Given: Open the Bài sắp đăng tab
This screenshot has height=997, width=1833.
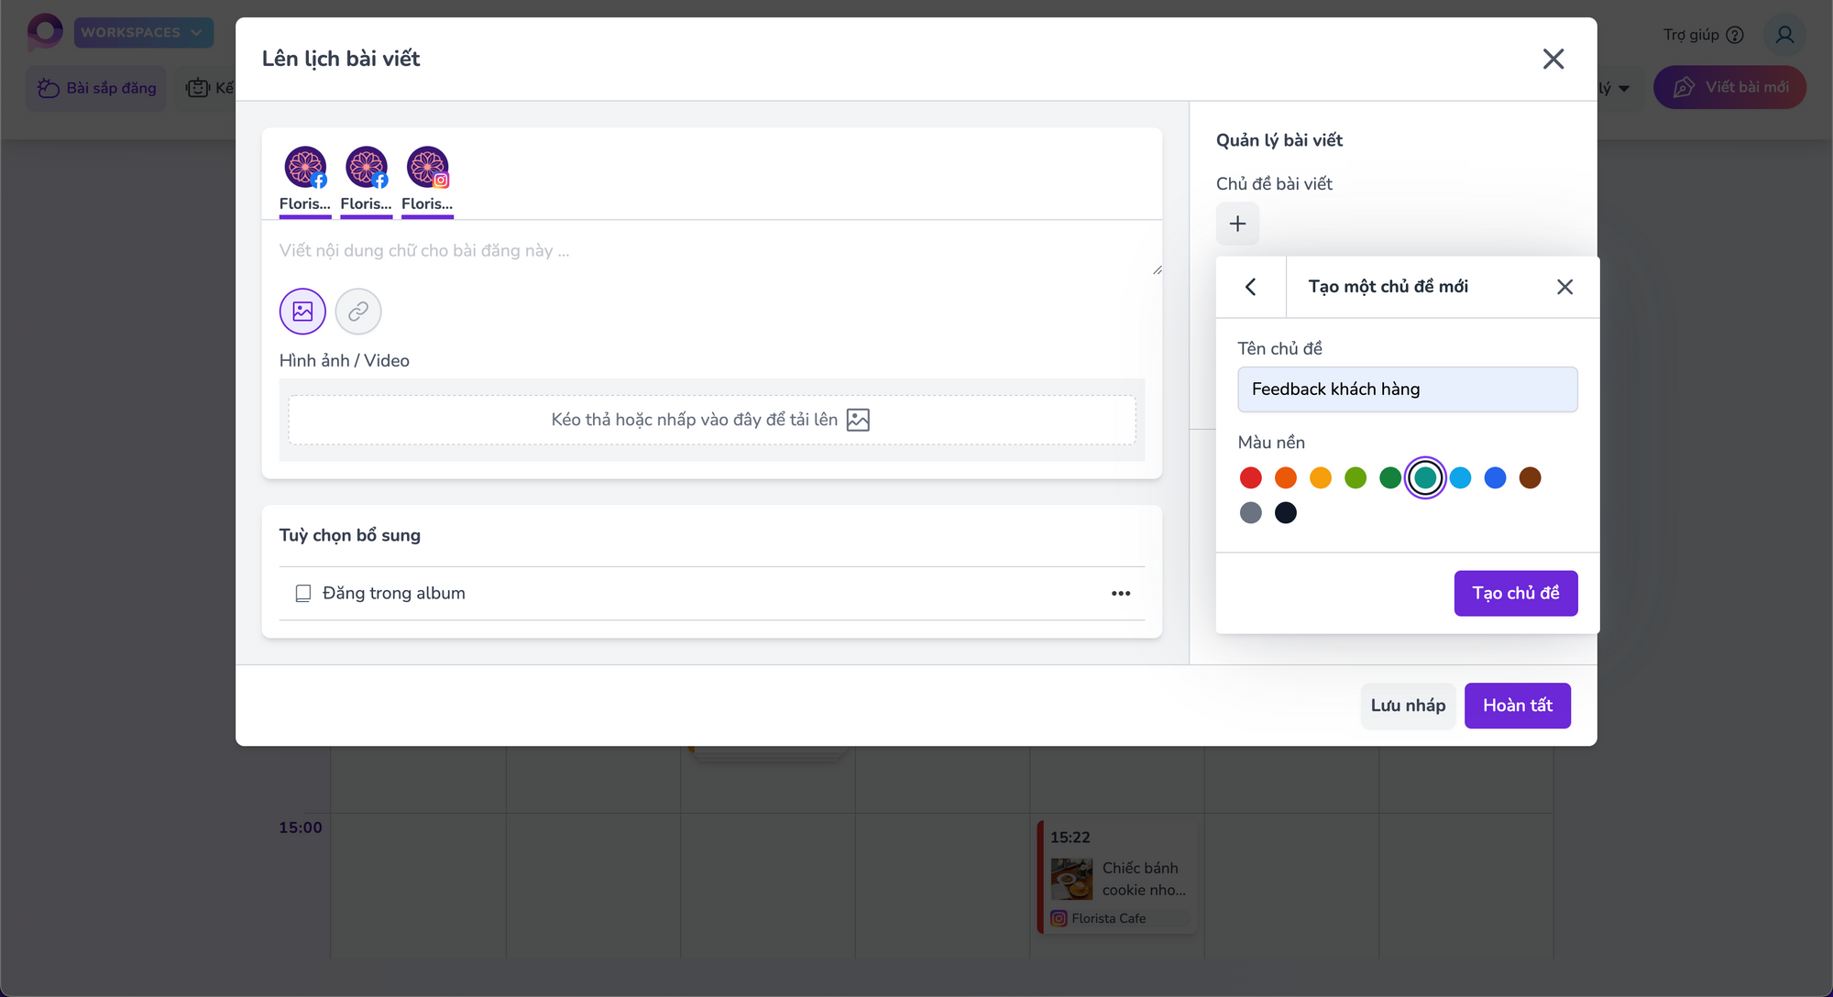Looking at the screenshot, I should pos(96,88).
